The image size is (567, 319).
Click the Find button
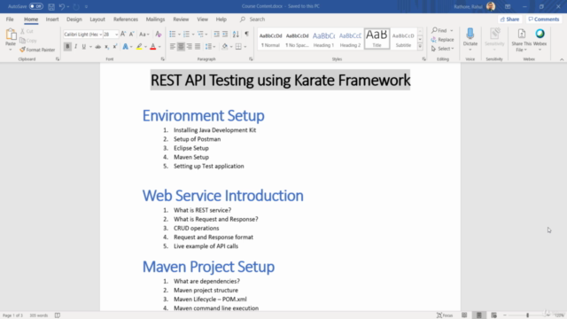pos(439,30)
